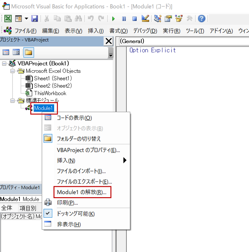Open the ファイル(F) menu
The height and width of the screenshot is (252, 249).
pyautogui.click(x=25, y=31)
